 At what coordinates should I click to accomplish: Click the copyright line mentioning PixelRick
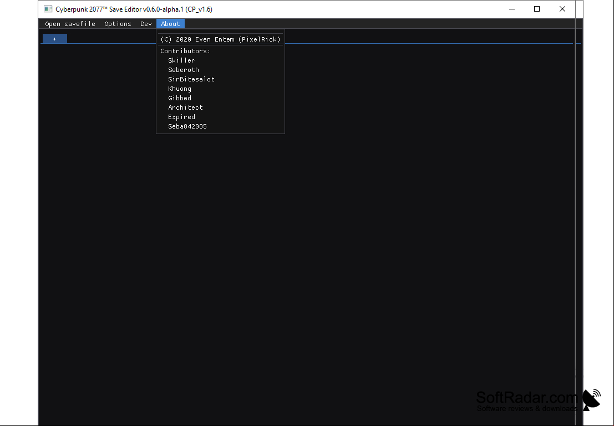click(220, 39)
